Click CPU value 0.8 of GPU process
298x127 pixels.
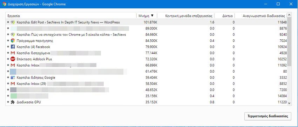[212, 102]
